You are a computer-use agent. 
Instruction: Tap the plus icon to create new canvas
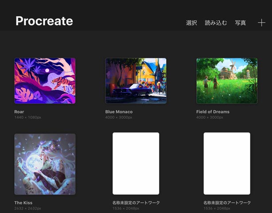pos(261,23)
